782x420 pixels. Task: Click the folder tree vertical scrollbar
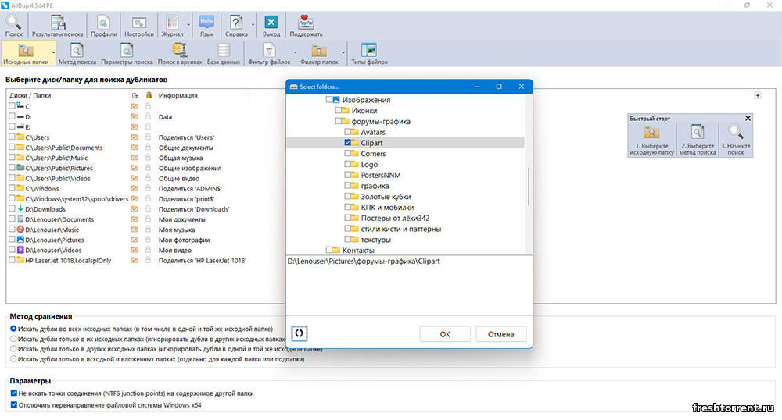coord(529,187)
